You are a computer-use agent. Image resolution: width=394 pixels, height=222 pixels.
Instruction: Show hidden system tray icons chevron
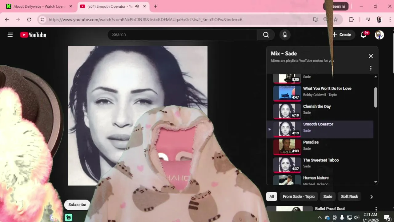click(x=320, y=218)
